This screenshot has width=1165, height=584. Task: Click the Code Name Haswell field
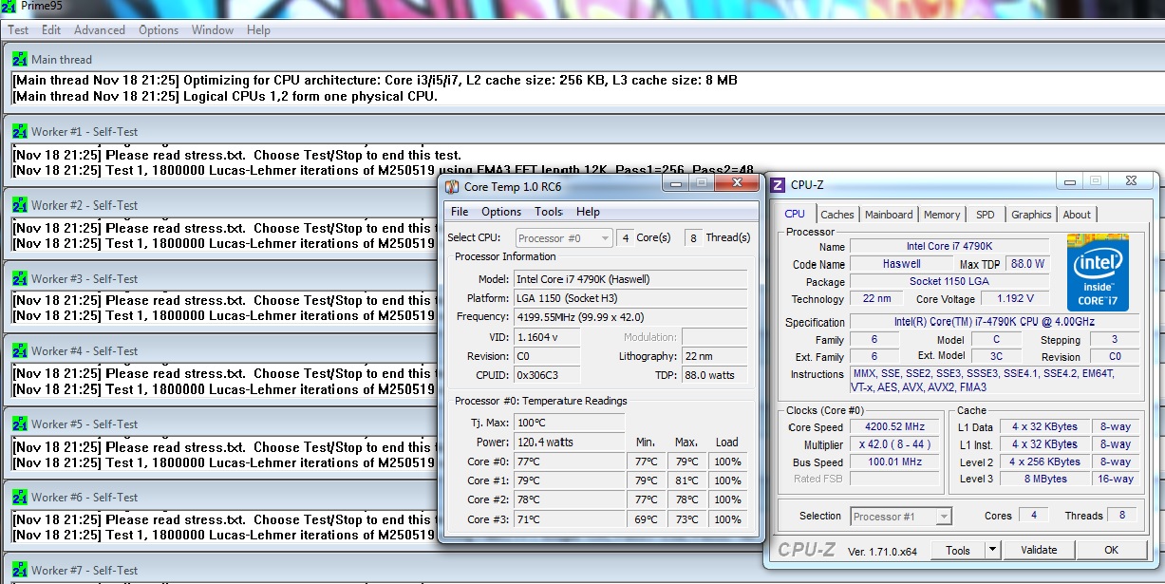(x=901, y=264)
